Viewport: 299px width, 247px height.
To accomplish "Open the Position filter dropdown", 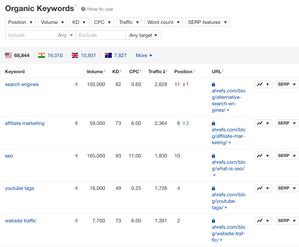I will 20,22.
